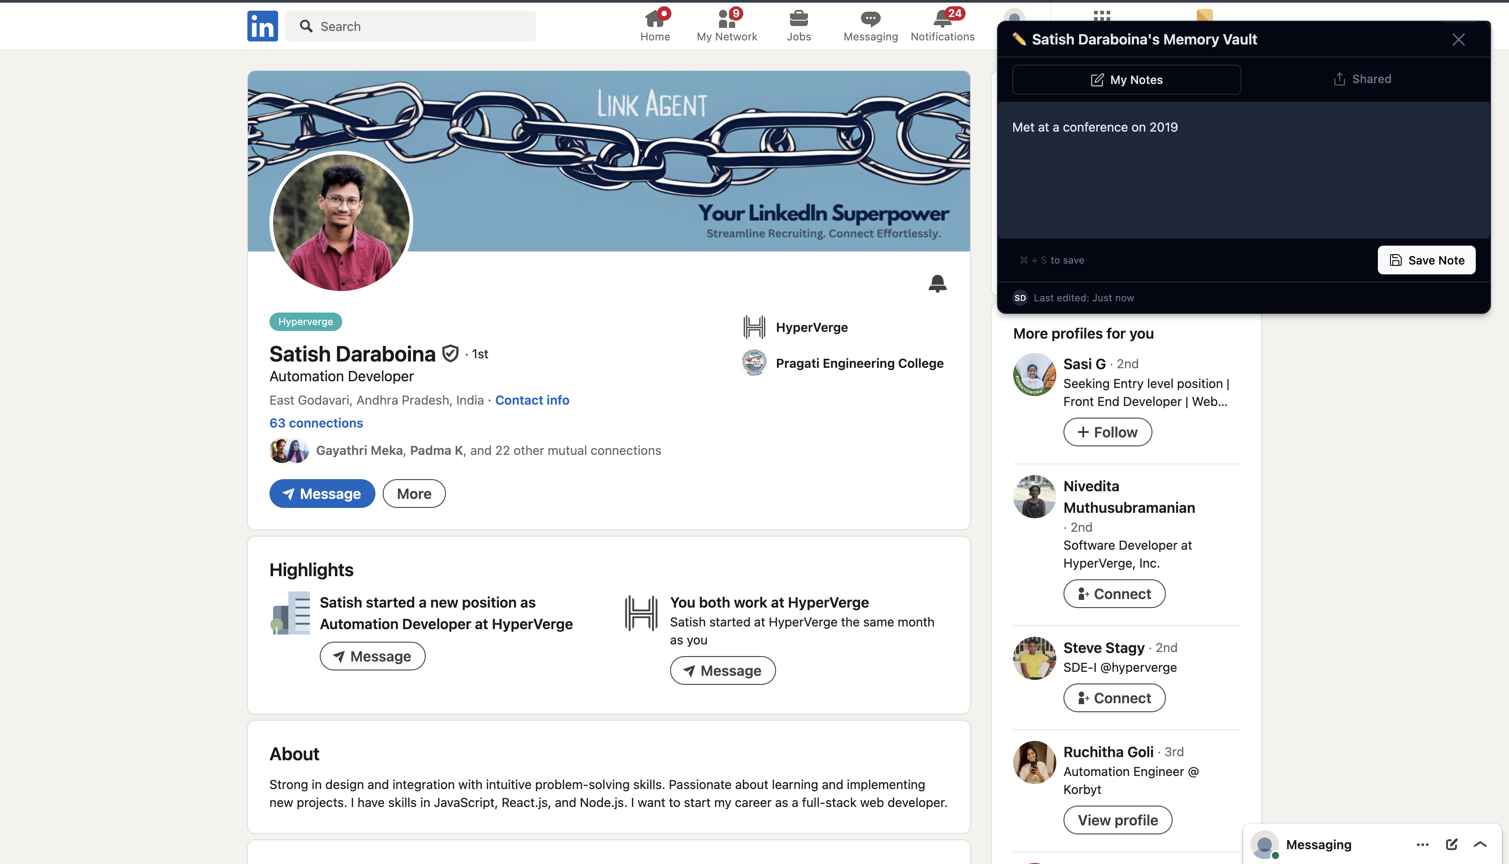The image size is (1509, 864).
Task: Click Message under You both work highlight
Action: (722, 670)
